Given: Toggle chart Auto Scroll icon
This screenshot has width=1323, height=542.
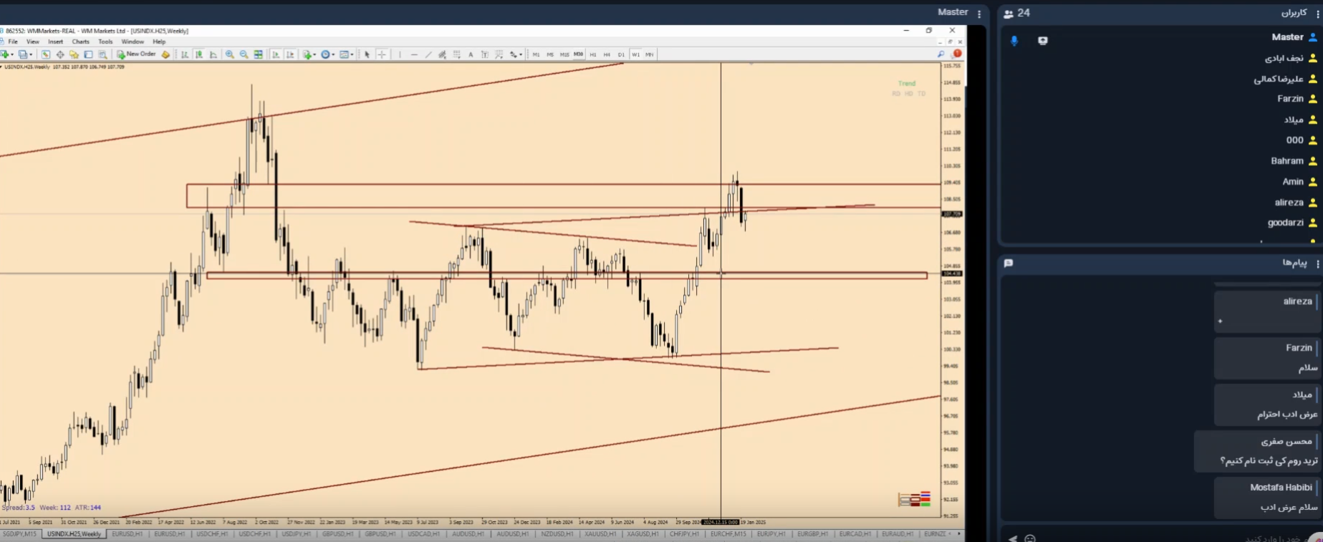Looking at the screenshot, I should point(276,54).
